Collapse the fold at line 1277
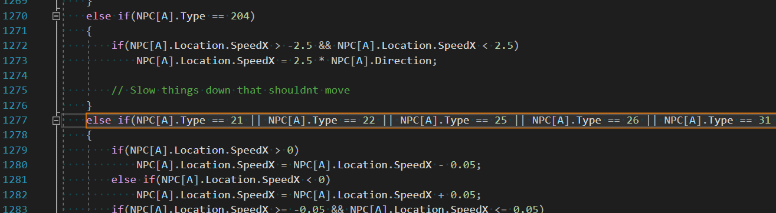 [x=57, y=121]
